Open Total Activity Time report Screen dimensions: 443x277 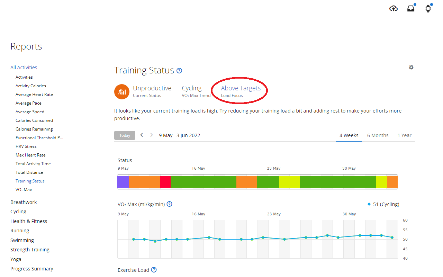tap(33, 164)
